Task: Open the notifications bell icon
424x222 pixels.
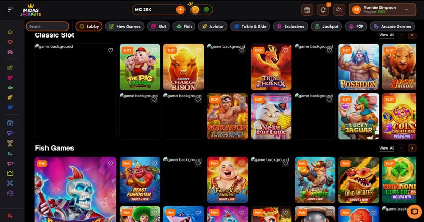Action: 323,10
